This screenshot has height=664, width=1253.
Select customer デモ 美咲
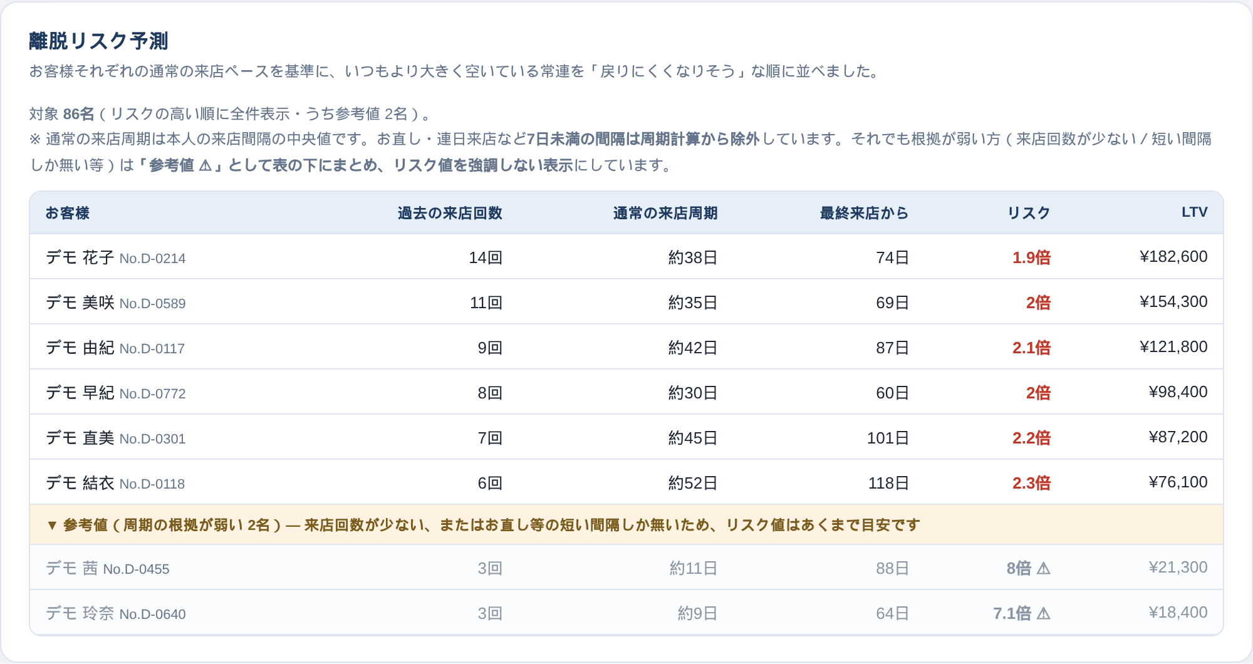coord(80,303)
